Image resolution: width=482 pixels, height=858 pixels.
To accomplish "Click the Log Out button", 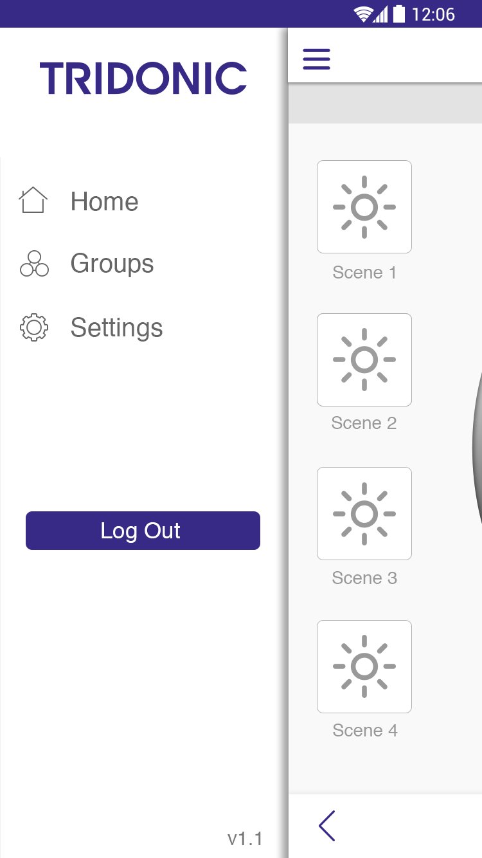I will tap(143, 531).
